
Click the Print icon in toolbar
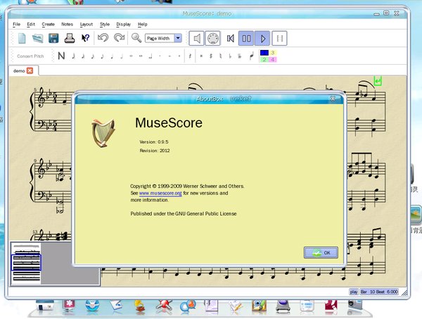(x=70, y=38)
